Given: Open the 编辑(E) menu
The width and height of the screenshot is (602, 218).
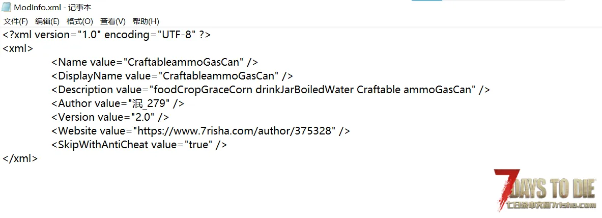Looking at the screenshot, I should point(47,21).
